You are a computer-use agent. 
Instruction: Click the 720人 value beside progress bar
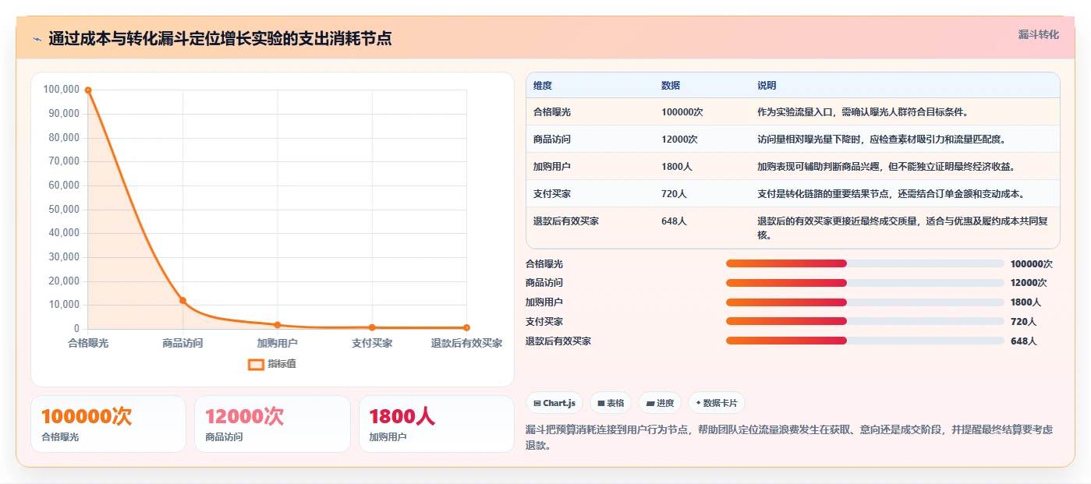click(x=1023, y=321)
